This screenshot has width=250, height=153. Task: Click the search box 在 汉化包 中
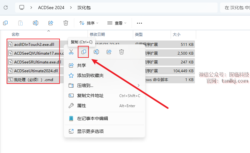click(x=235, y=8)
